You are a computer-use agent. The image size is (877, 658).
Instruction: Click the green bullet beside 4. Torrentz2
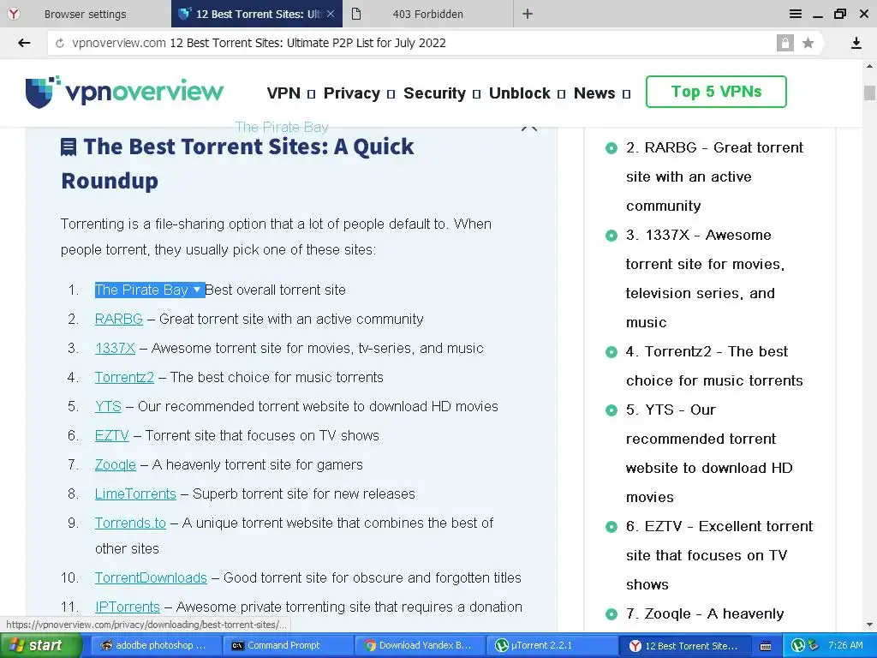[x=612, y=352]
